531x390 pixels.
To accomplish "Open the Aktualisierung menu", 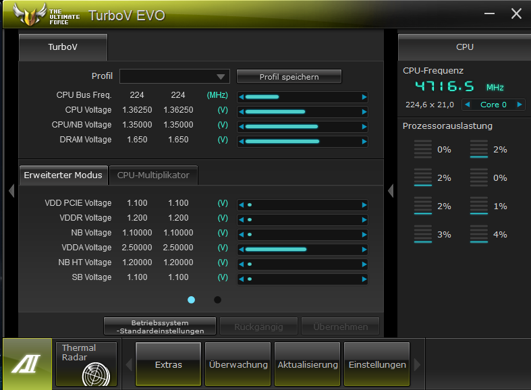I will pos(308,364).
